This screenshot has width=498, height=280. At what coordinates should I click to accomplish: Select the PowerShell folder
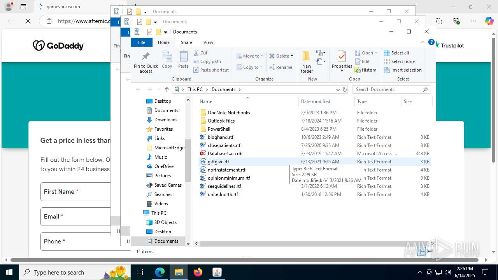click(219, 129)
